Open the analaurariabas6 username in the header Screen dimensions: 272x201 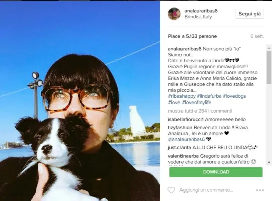pos(201,11)
